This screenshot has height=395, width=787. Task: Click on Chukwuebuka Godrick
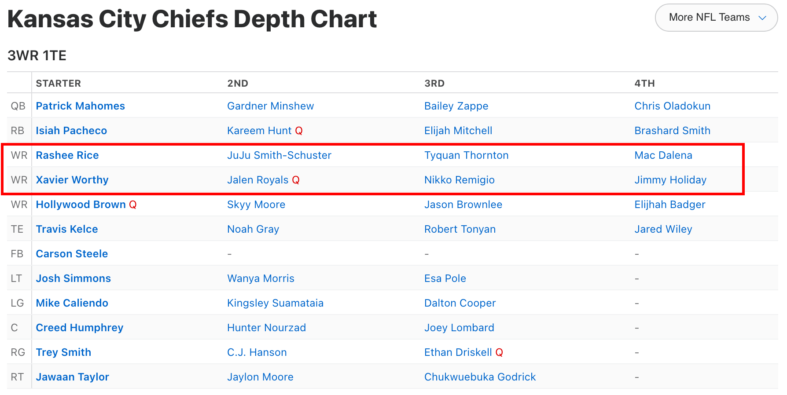480,377
